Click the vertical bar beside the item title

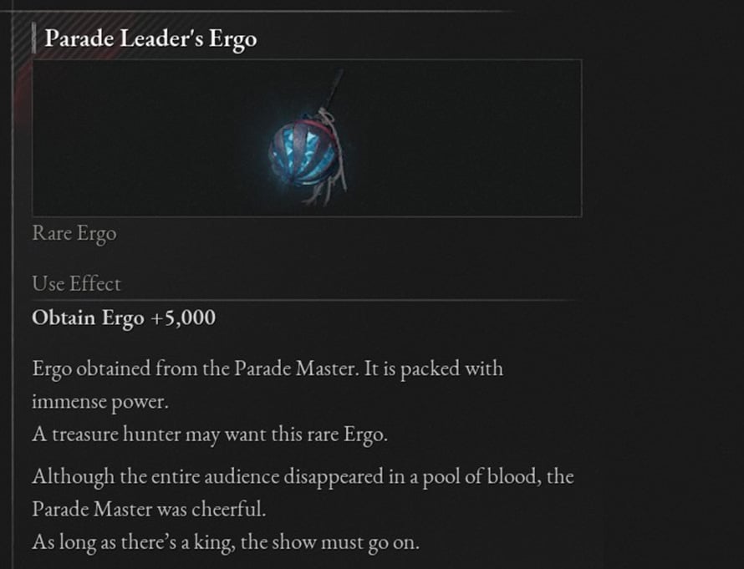click(x=35, y=38)
